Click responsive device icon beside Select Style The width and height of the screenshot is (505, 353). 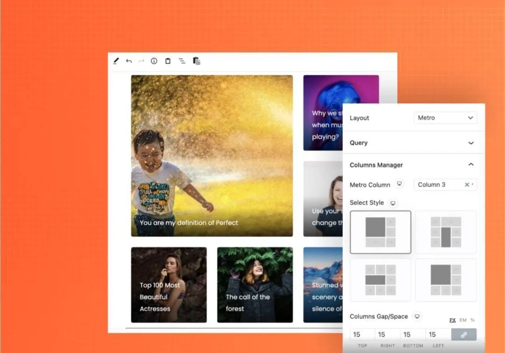point(393,203)
